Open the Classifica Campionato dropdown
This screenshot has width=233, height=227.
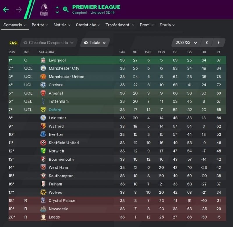tap(49, 43)
